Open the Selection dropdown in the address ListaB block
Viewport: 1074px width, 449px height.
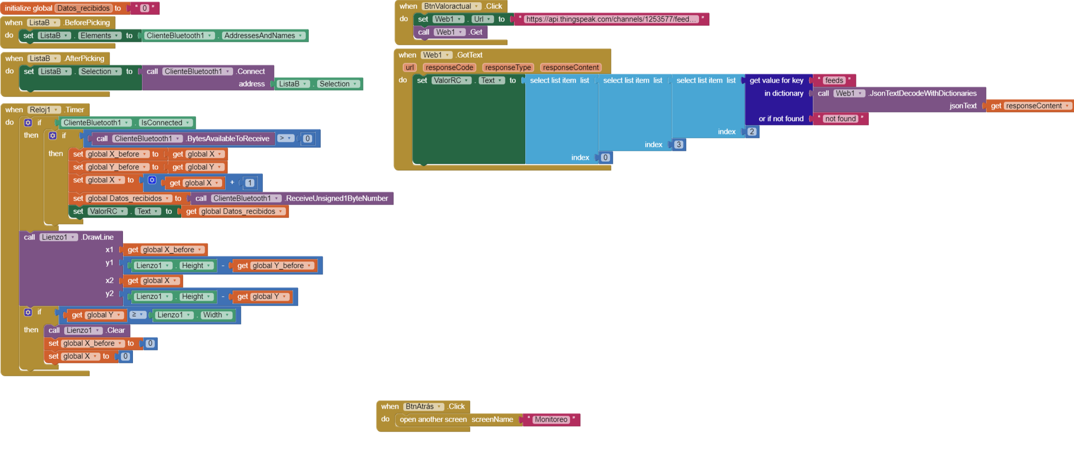[x=338, y=84]
